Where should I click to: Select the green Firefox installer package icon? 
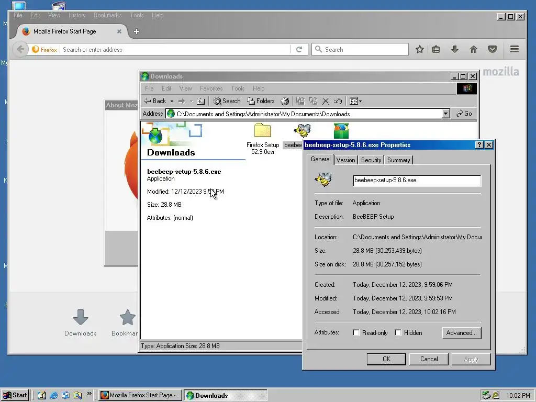[x=341, y=131]
